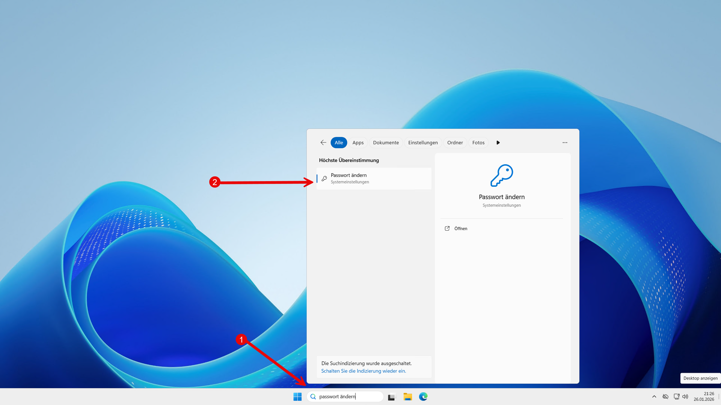Launch File Explorer from the taskbar

click(407, 396)
